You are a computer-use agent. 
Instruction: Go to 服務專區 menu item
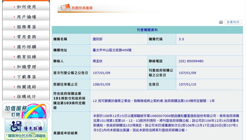[26, 27]
